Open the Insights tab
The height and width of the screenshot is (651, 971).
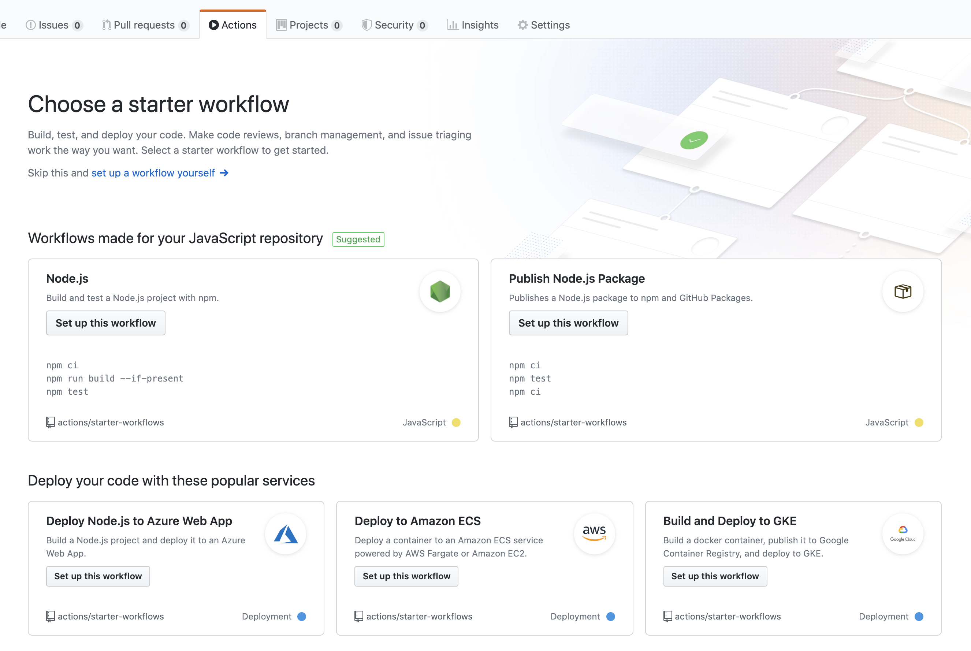click(x=473, y=25)
